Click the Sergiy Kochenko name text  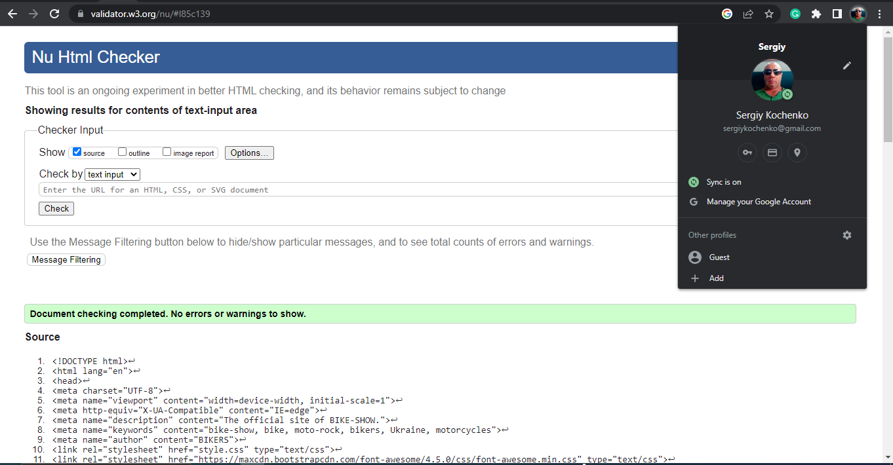point(772,115)
